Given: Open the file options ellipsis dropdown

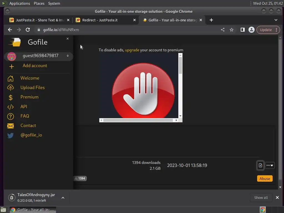Looking at the screenshot, I should pyautogui.click(x=270, y=165).
